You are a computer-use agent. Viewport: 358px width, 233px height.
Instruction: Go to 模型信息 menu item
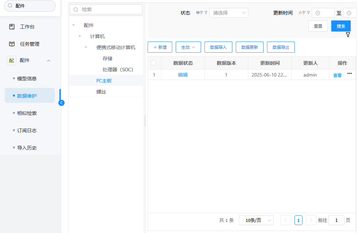pos(27,79)
